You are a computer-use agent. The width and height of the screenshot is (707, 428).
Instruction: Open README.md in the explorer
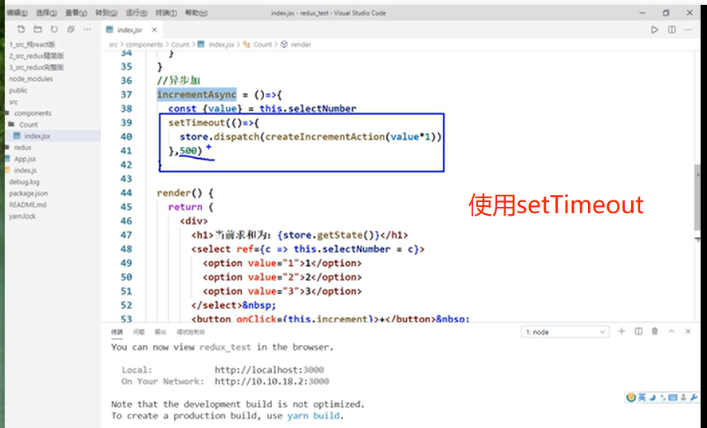tap(27, 204)
